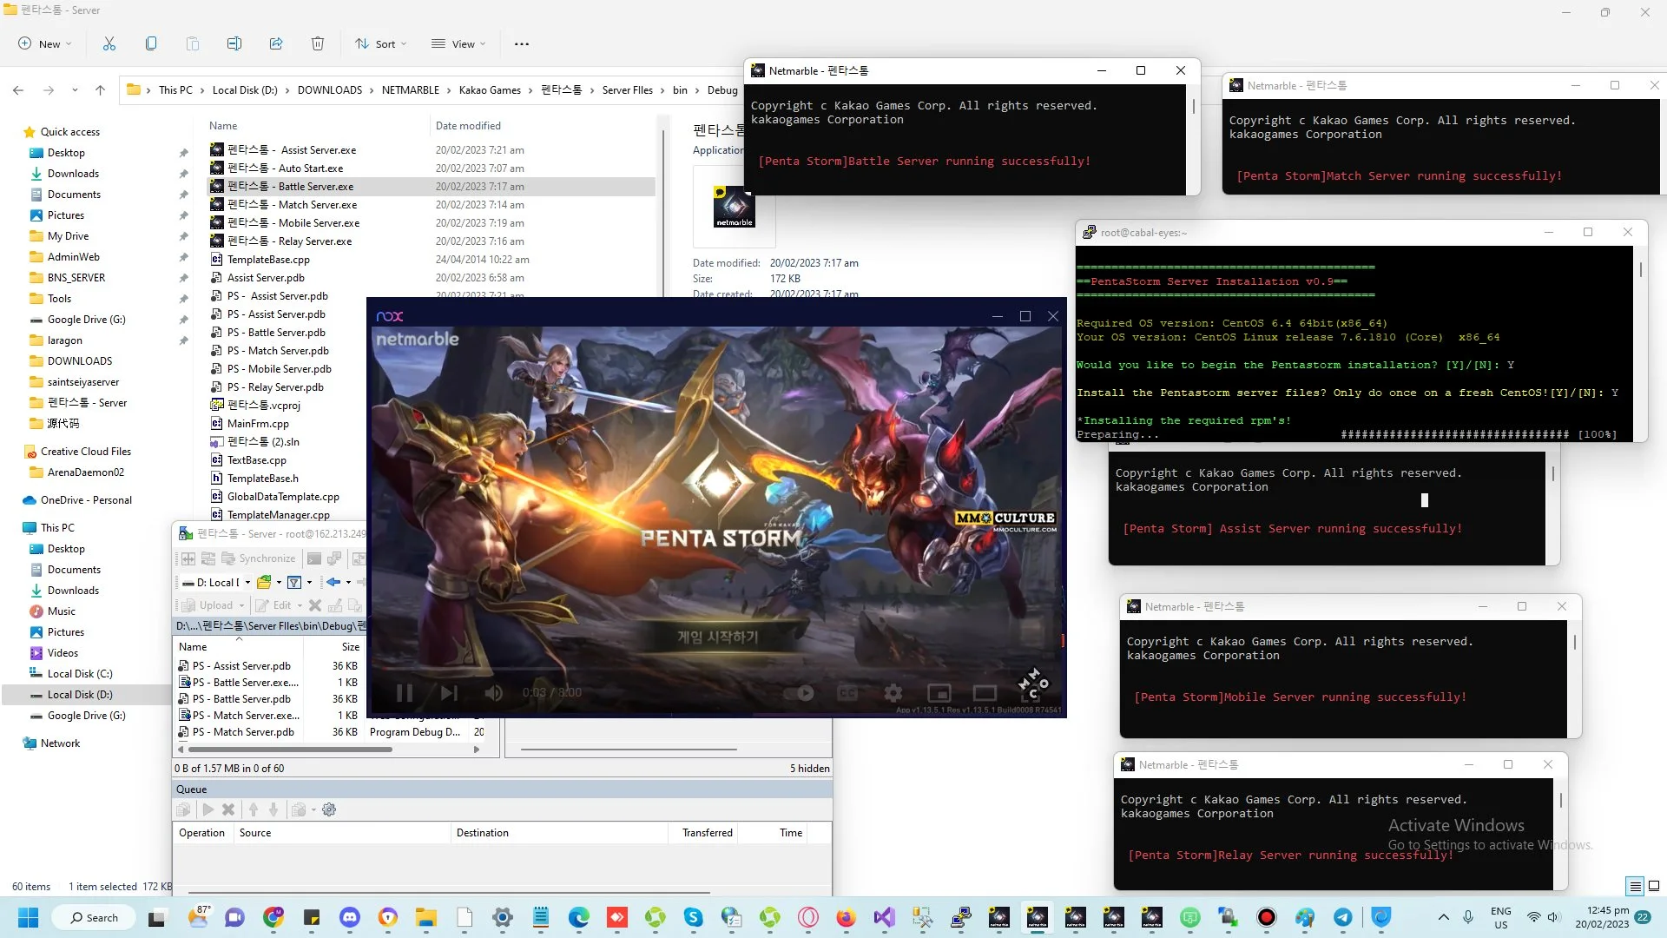Click the Delete trash icon in Explorer toolbar
1667x938 pixels.
point(318,44)
